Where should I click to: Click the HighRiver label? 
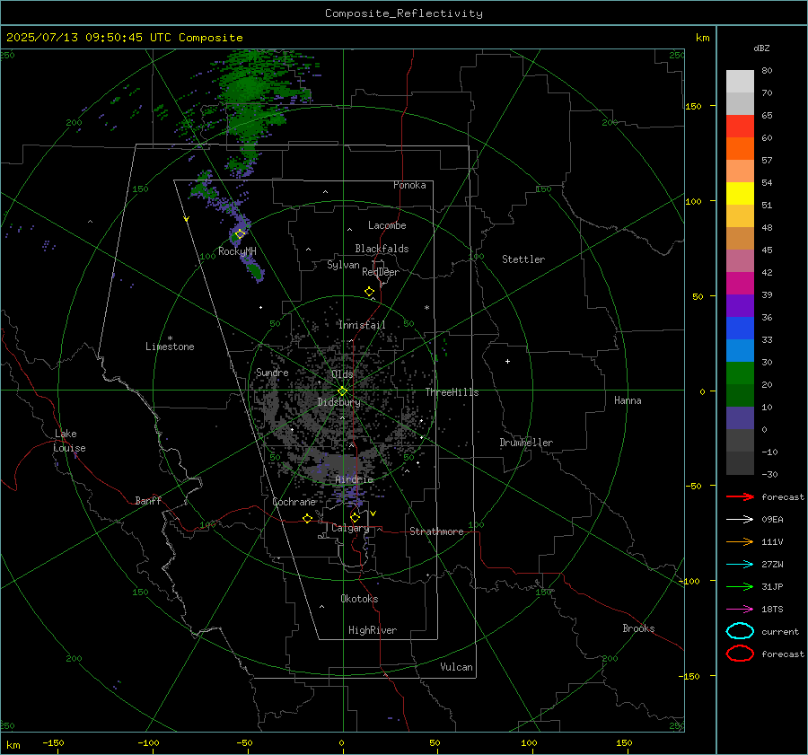[x=373, y=630]
